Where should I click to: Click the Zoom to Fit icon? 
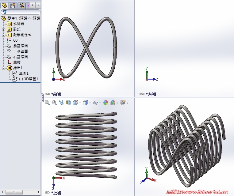coord(47,103)
